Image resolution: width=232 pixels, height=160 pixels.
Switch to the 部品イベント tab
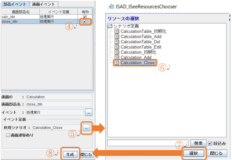tap(15, 4)
